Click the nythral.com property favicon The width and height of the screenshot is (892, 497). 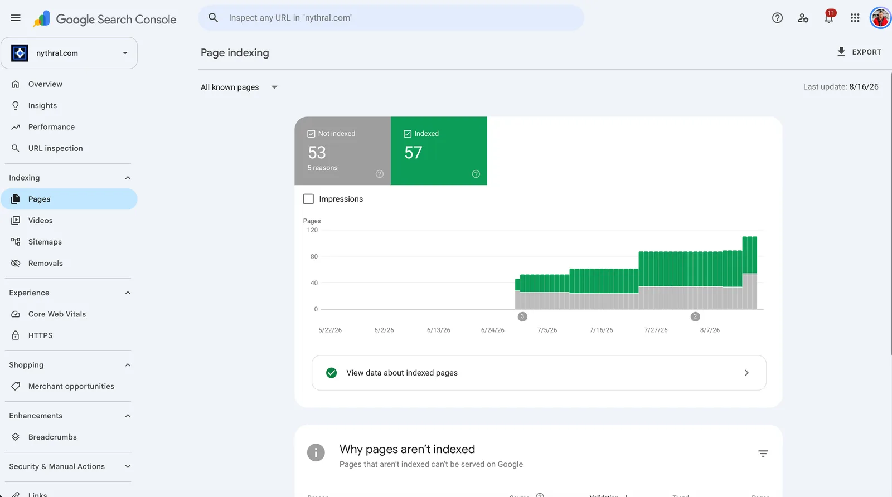[20, 53]
